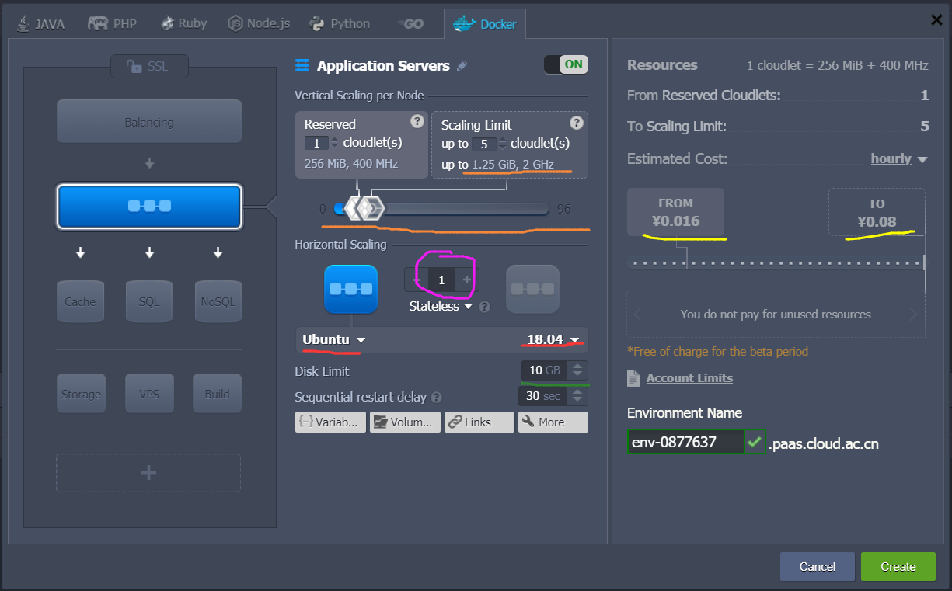This screenshot has height=591, width=952.
Task: Switch to the JAVA tab
Action: point(40,23)
